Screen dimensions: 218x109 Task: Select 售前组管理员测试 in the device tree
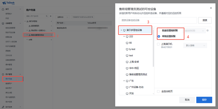click(138, 74)
